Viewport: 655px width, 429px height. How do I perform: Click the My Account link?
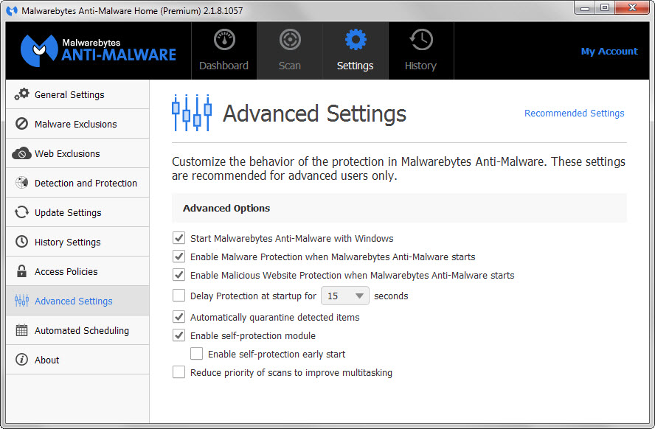(x=609, y=52)
